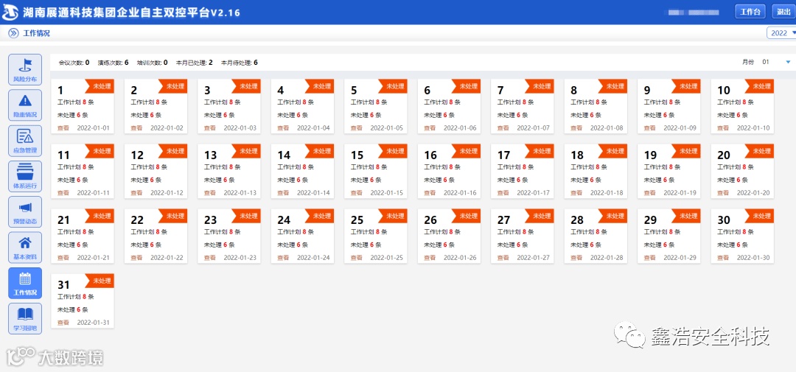Click the 未处理 tag on day 7 card
The width and height of the screenshot is (796, 372).
click(x=539, y=86)
